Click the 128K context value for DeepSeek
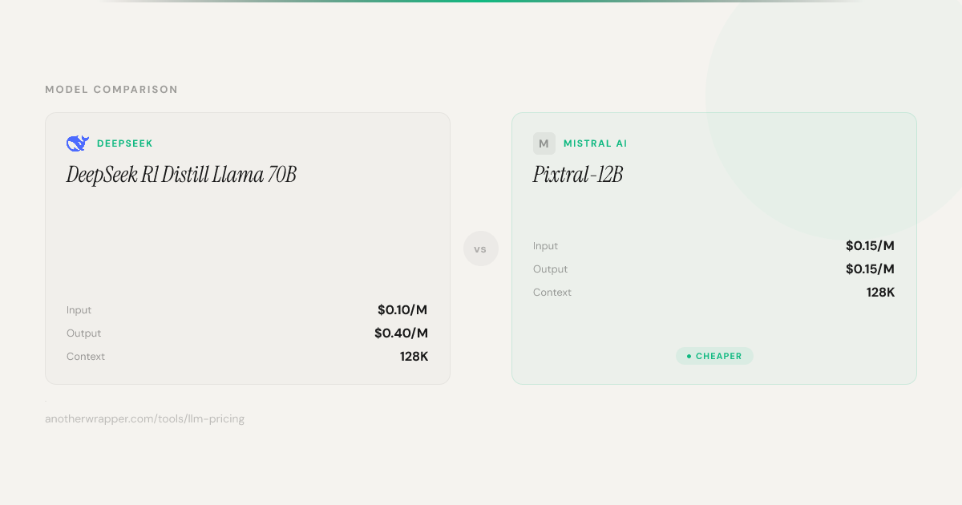The width and height of the screenshot is (962, 505). (x=414, y=357)
